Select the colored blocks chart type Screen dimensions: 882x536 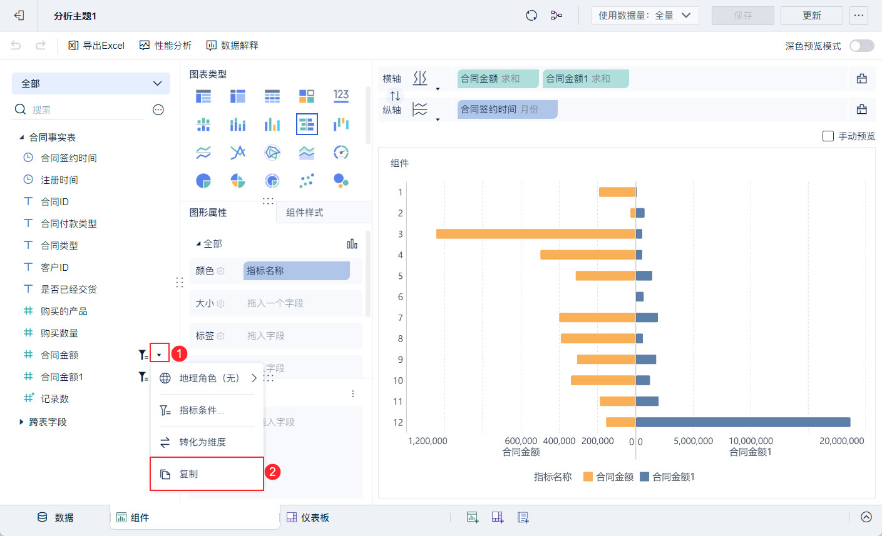coord(307,96)
